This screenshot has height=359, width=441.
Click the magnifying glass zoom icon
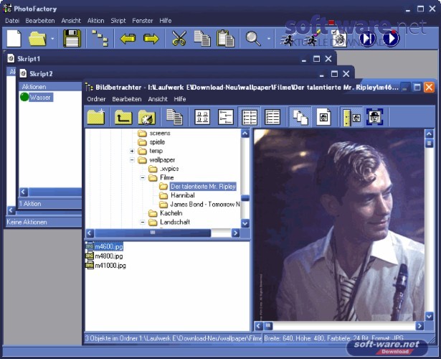coord(253,38)
